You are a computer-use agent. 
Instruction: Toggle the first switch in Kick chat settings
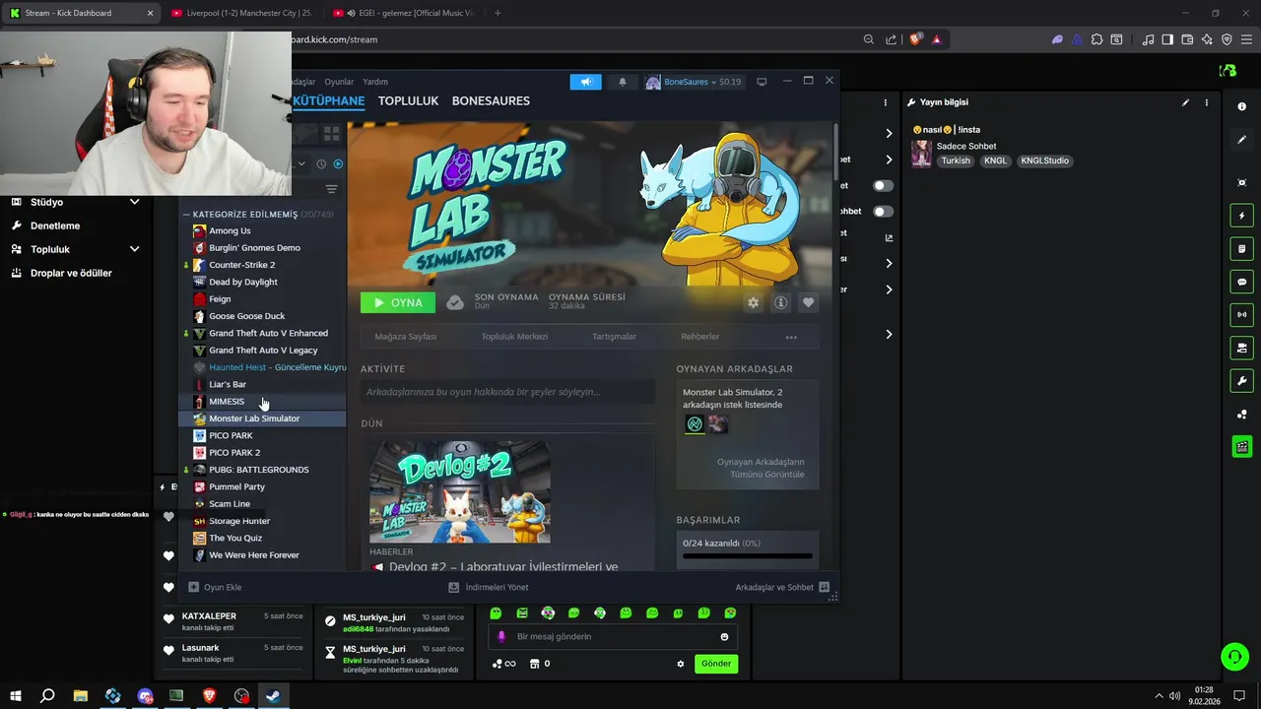pyautogui.click(x=883, y=185)
